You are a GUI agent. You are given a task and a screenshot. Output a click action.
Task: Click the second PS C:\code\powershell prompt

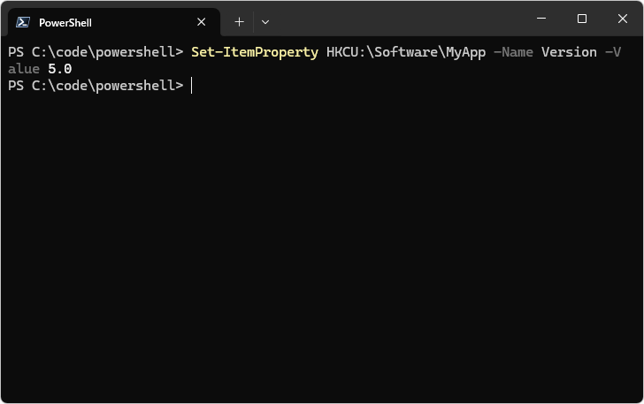coord(96,86)
